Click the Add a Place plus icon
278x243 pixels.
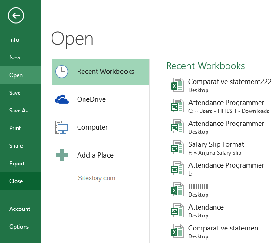coord(62,155)
